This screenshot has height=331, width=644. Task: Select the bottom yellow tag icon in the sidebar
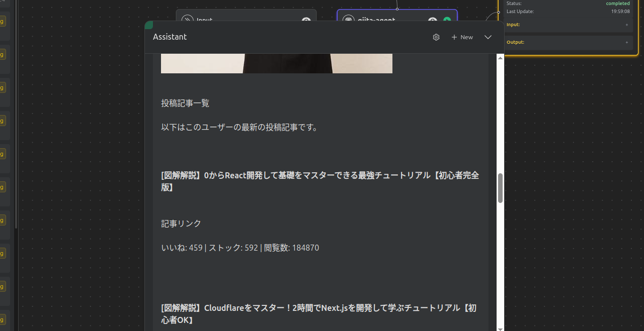4,319
